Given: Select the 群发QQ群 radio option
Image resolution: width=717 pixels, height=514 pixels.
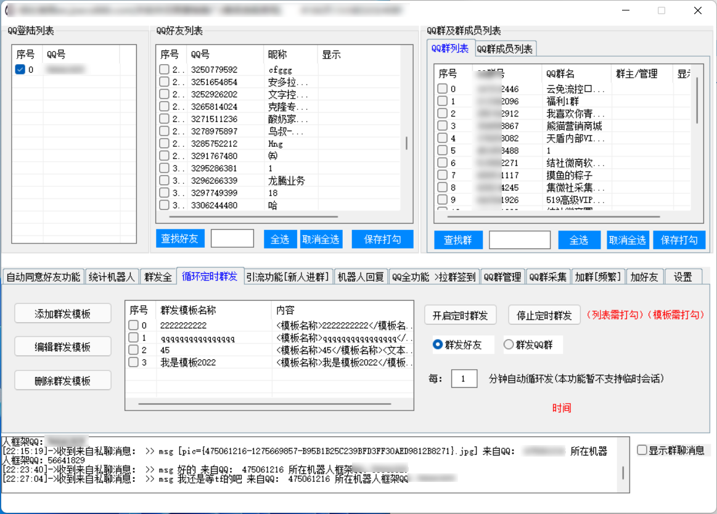Looking at the screenshot, I should 509,345.
